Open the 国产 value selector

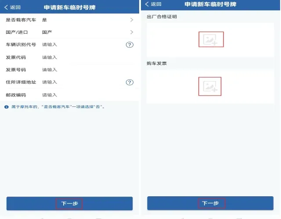point(47,32)
